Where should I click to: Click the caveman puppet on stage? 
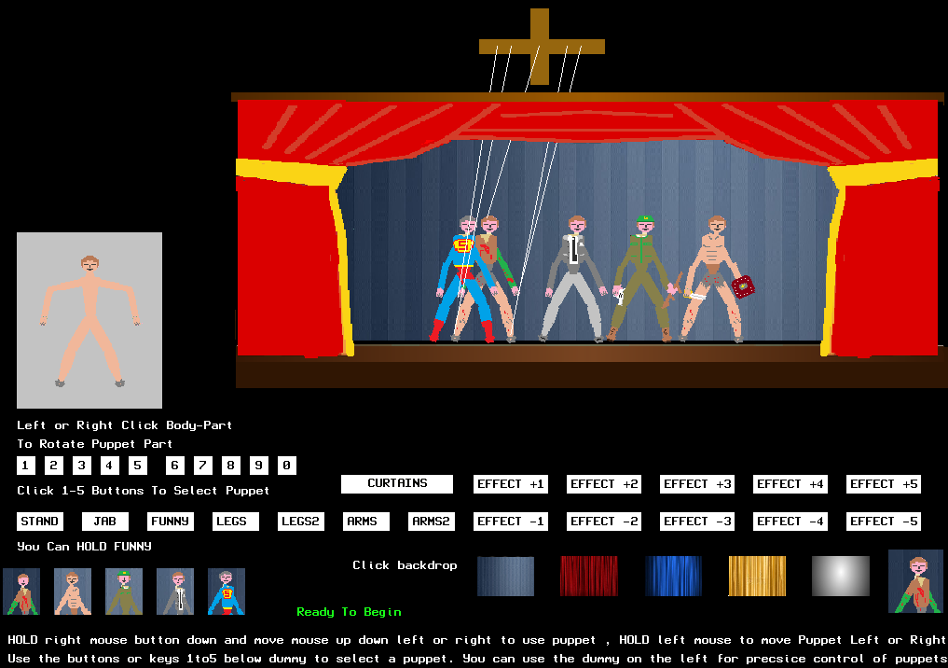pos(715,280)
